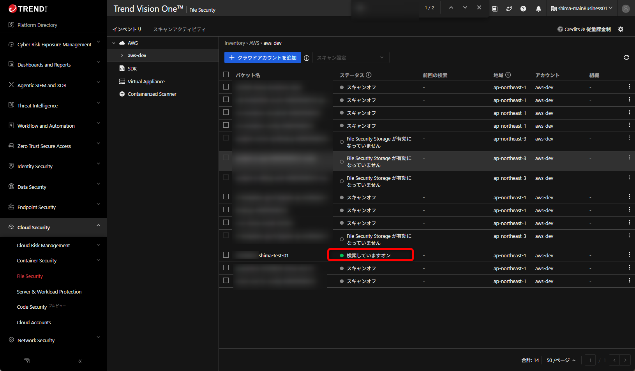The width and height of the screenshot is (635, 371).
Task: Go to the previous results page
Action: tap(614, 360)
